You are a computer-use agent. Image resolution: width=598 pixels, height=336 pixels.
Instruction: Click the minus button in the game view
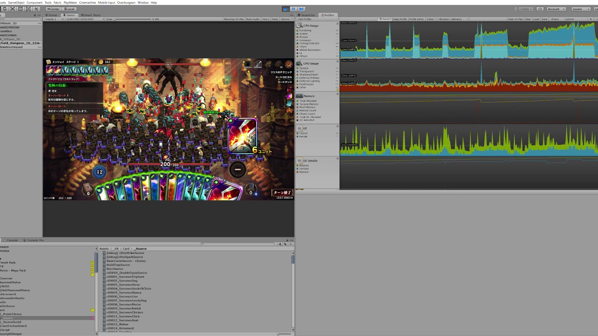tap(237, 169)
